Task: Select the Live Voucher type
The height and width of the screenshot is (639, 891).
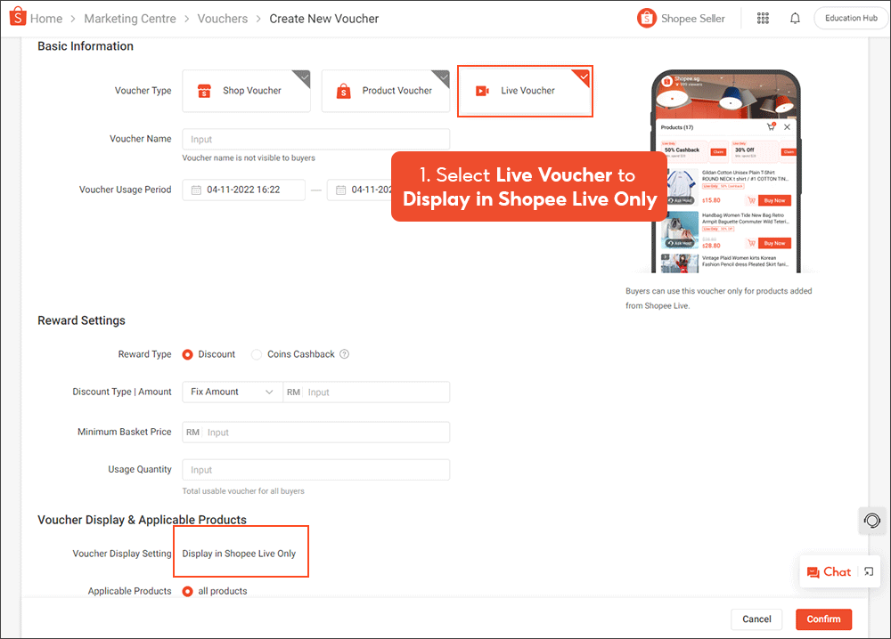Action: coord(525,91)
